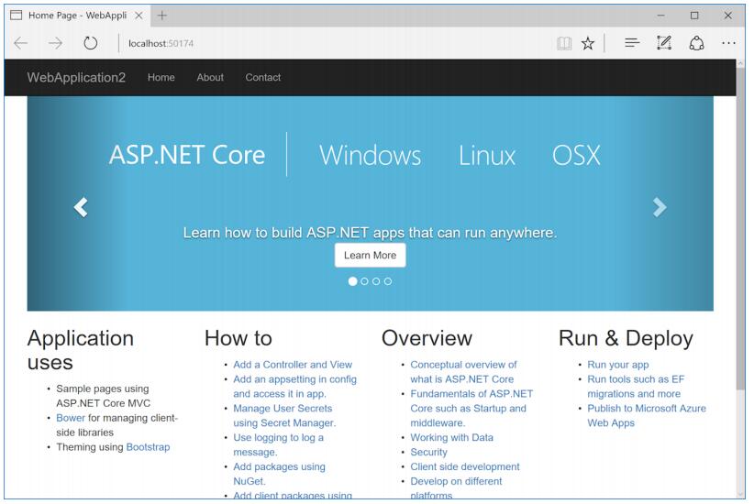Open the Bower link
Image resolution: width=754 pixels, height=504 pixels.
click(x=71, y=418)
